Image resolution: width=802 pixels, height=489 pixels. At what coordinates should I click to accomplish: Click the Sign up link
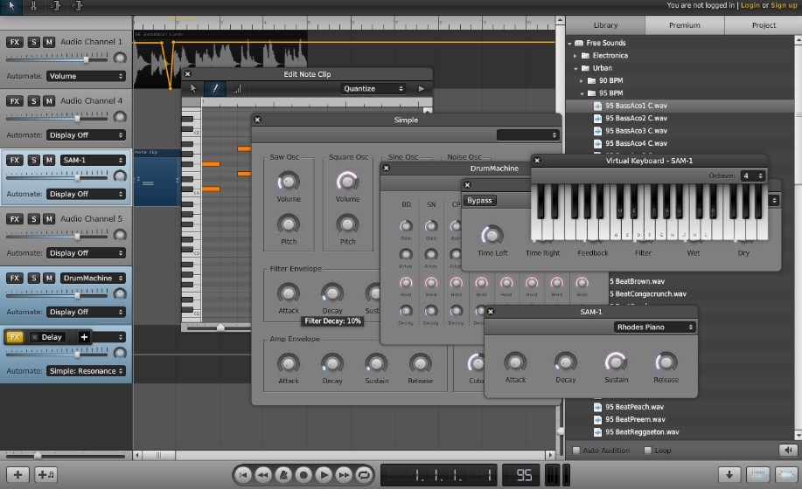[784, 5]
